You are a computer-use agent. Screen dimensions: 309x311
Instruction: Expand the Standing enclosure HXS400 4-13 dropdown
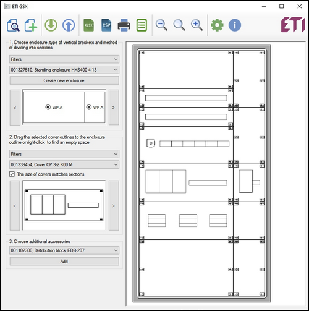pos(64,70)
